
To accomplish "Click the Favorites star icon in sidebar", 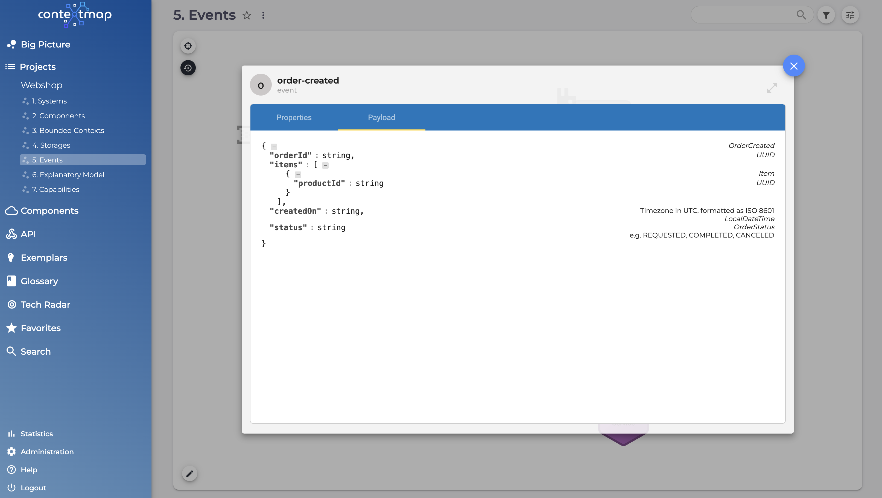I will [x=11, y=328].
